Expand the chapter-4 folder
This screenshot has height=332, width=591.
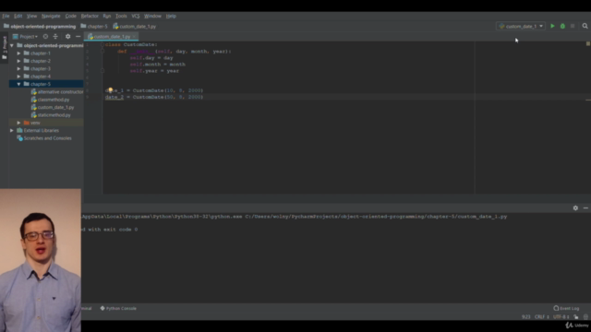tap(18, 77)
